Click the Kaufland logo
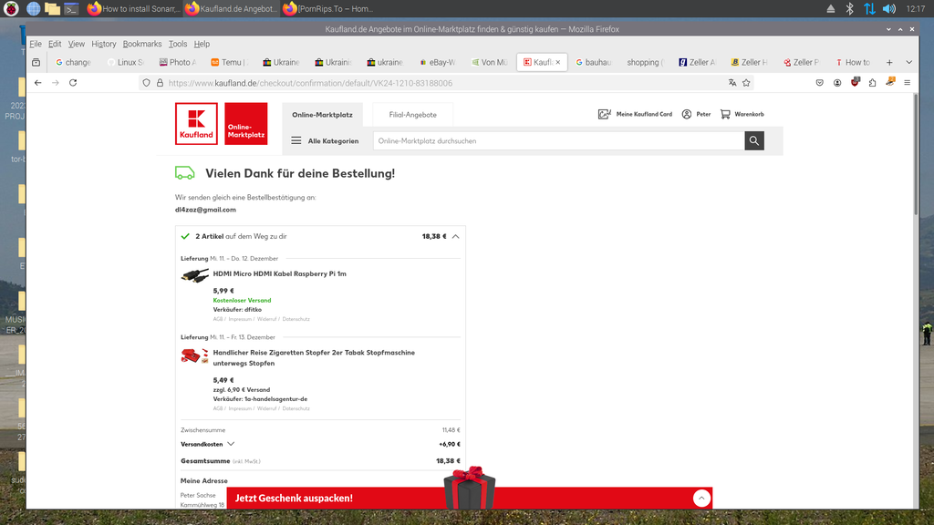 [196, 123]
